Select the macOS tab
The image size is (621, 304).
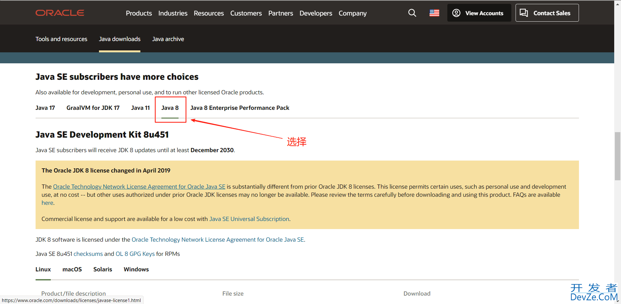pyautogui.click(x=72, y=269)
